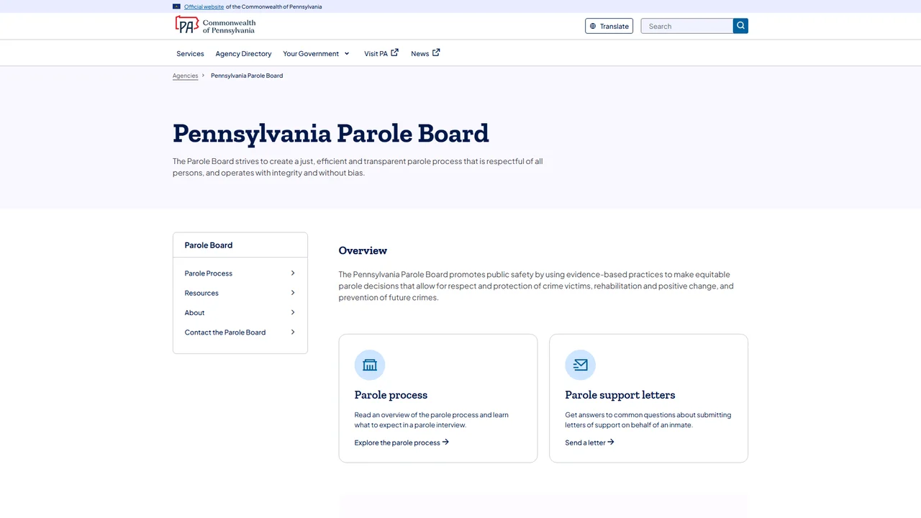The width and height of the screenshot is (921, 518).
Task: Click the envelope icon on Parole support letters card
Action: point(580,365)
